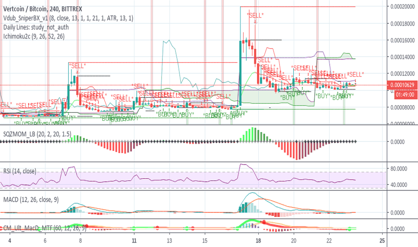
Task: Click the date label 8 on time axis
Action: 81,241
